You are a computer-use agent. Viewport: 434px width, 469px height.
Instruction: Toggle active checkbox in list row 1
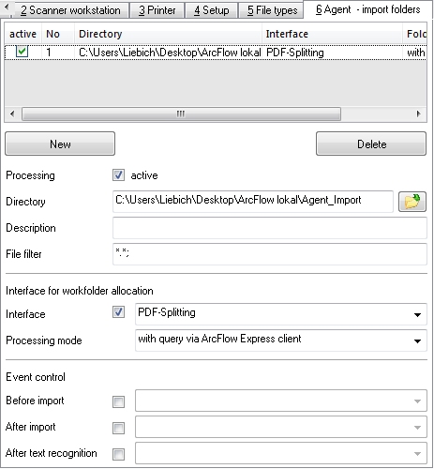point(22,52)
